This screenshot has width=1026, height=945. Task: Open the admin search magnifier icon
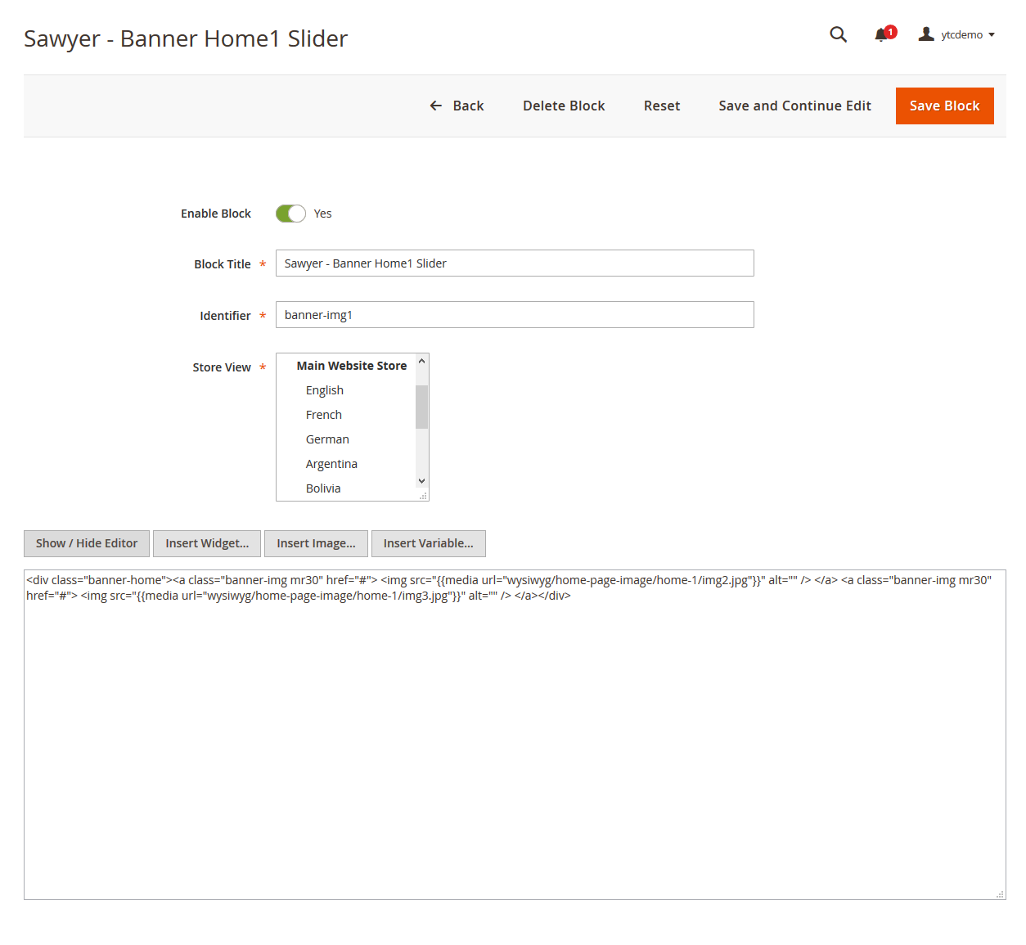[x=838, y=34]
